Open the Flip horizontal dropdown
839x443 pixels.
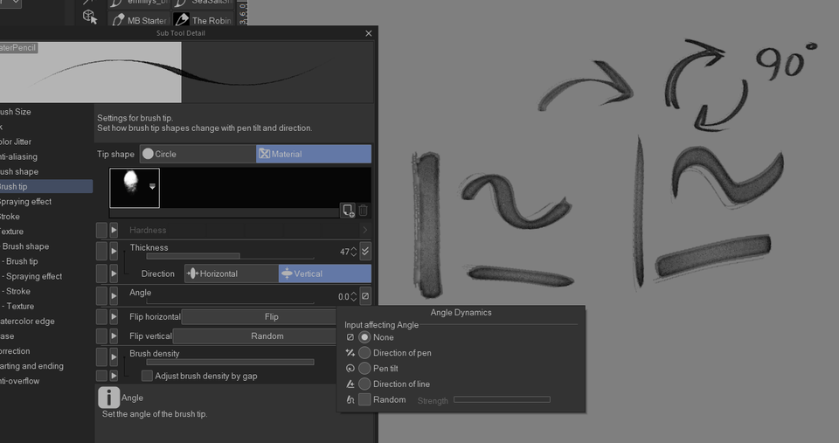click(259, 316)
